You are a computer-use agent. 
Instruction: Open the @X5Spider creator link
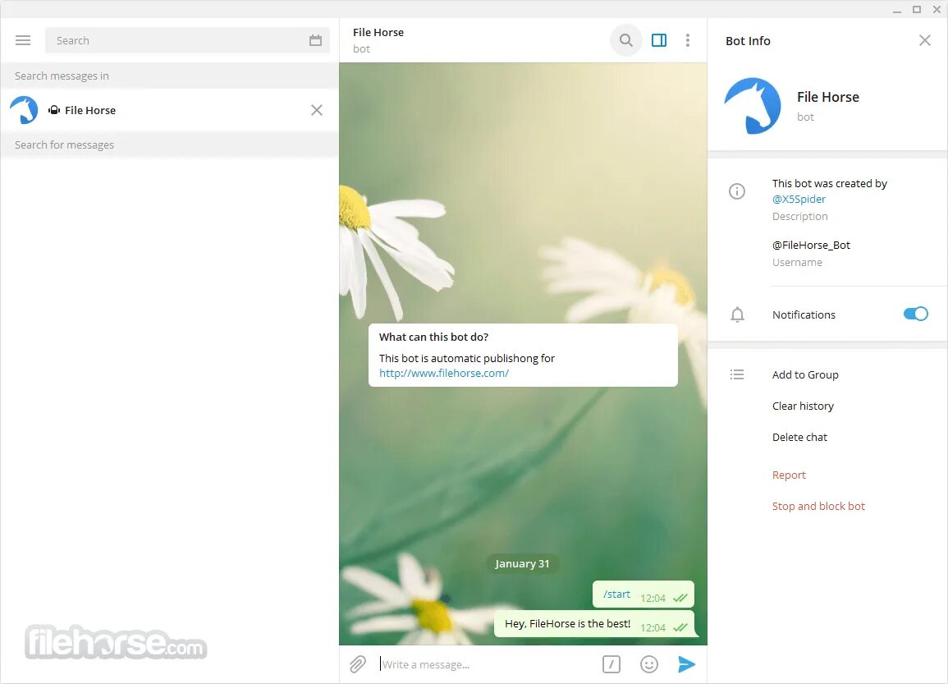point(799,199)
